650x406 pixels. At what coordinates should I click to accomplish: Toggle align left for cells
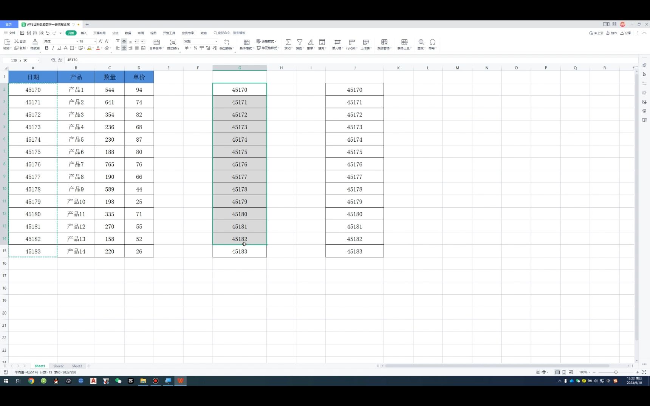point(118,48)
